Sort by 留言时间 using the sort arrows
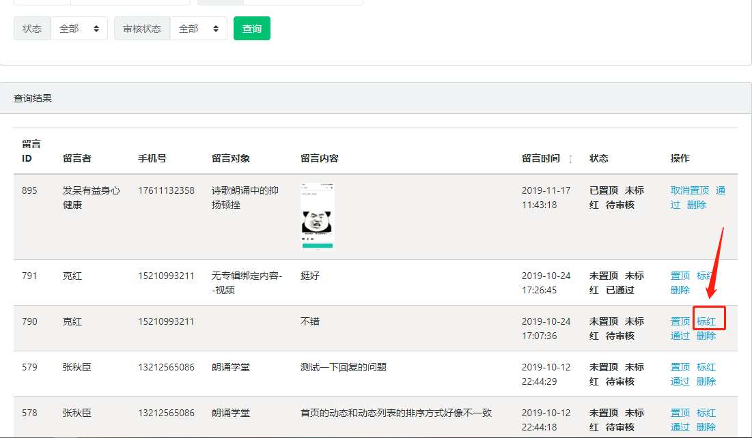 pyautogui.click(x=570, y=159)
